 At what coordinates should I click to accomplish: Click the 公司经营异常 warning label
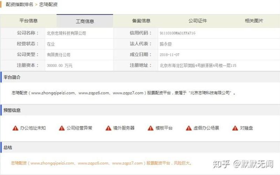point(79,128)
